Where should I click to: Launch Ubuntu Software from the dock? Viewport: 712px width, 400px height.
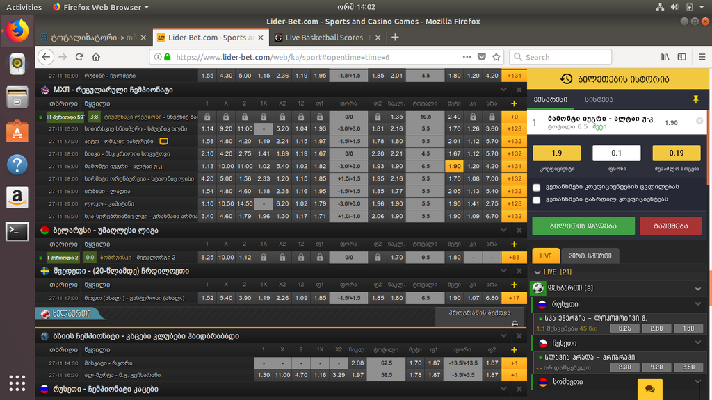(17, 131)
